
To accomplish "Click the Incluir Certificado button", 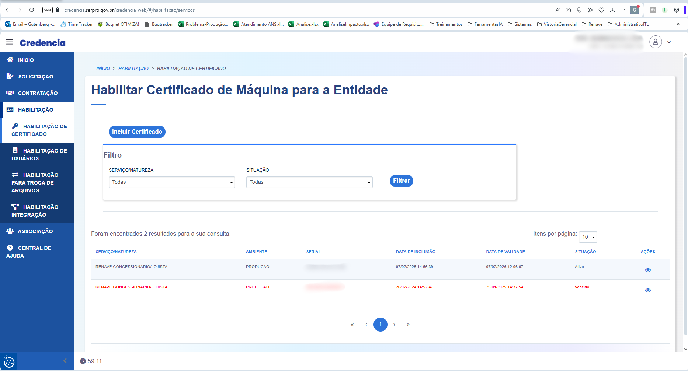I will (x=137, y=132).
